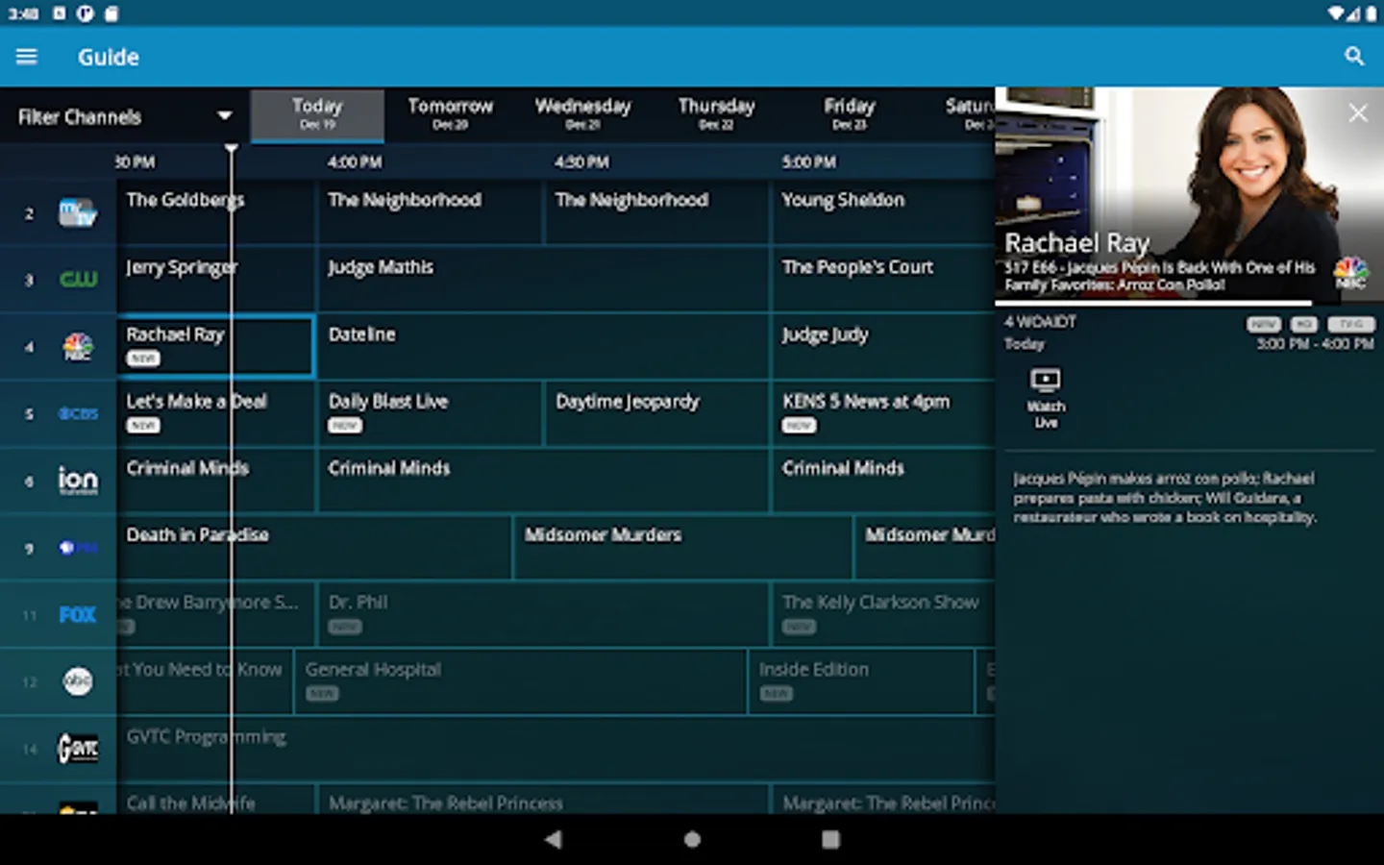
Task: Select The People's Court program
Action: [x=882, y=279]
